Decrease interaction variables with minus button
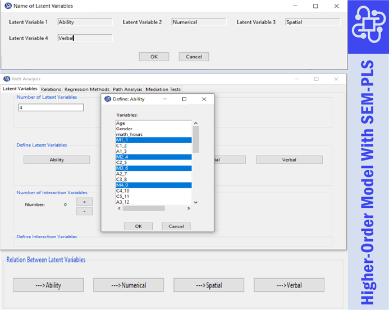 [84, 211]
